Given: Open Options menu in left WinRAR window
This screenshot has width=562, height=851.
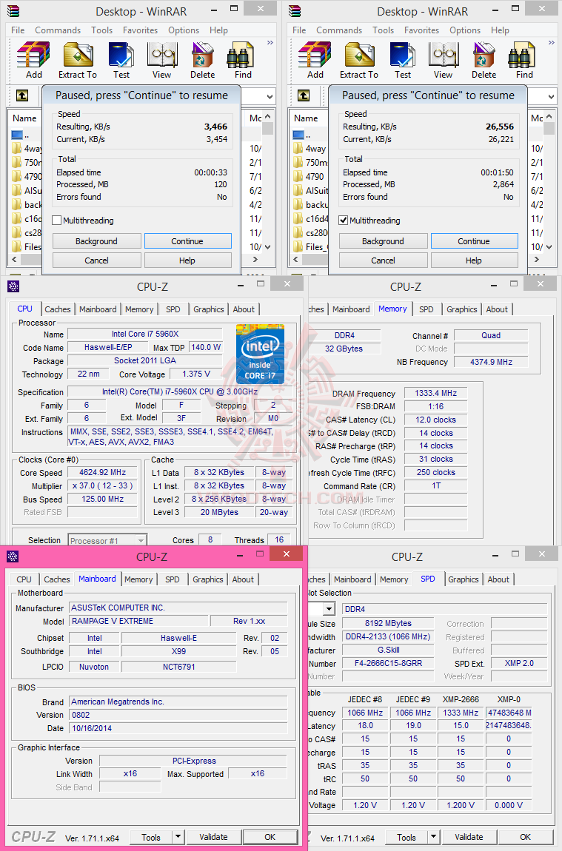Looking at the screenshot, I should [x=184, y=30].
